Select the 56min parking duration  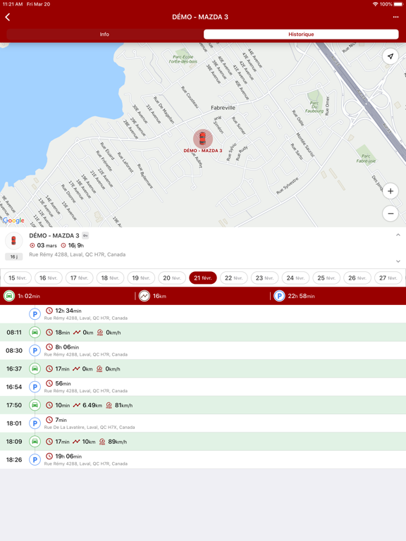click(x=63, y=383)
